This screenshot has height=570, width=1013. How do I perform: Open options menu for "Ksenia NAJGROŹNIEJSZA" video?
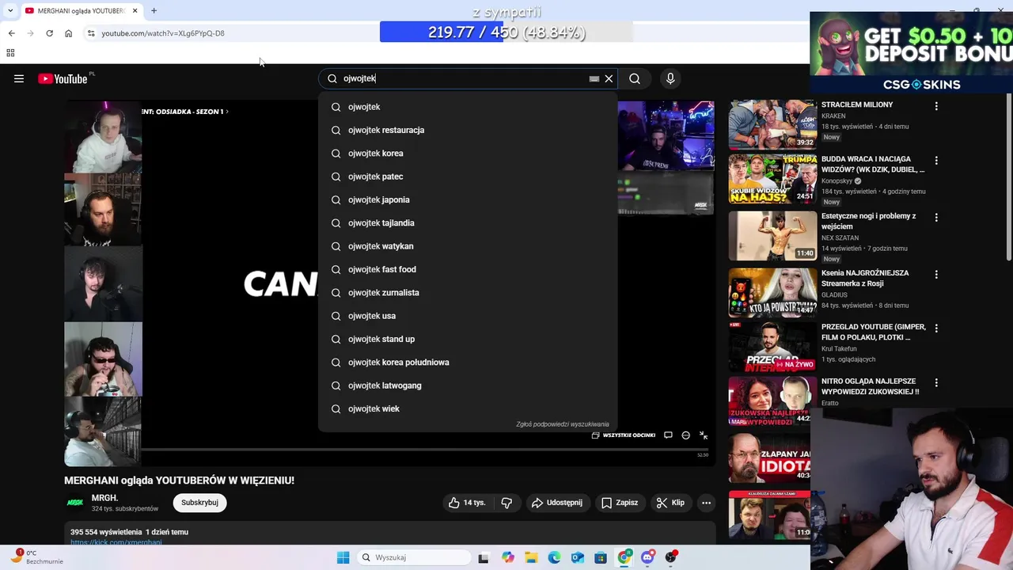(x=936, y=275)
